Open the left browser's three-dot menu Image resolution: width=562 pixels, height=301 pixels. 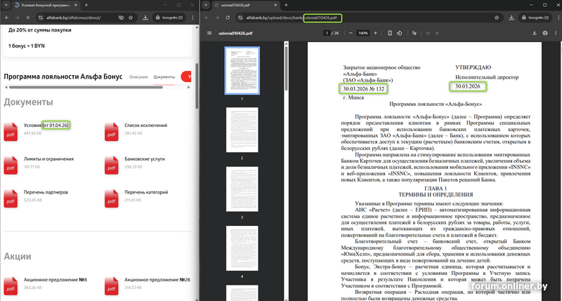191,16
